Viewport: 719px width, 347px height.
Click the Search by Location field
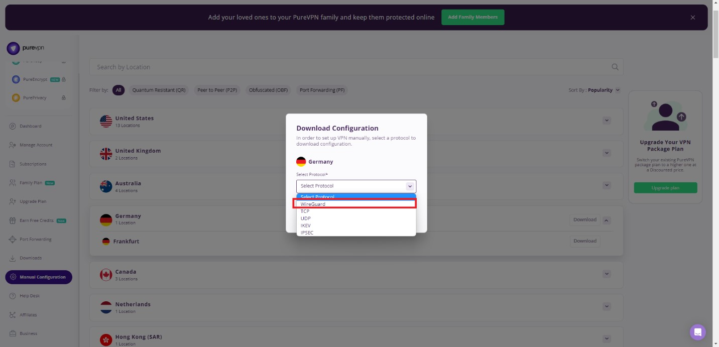(351, 67)
